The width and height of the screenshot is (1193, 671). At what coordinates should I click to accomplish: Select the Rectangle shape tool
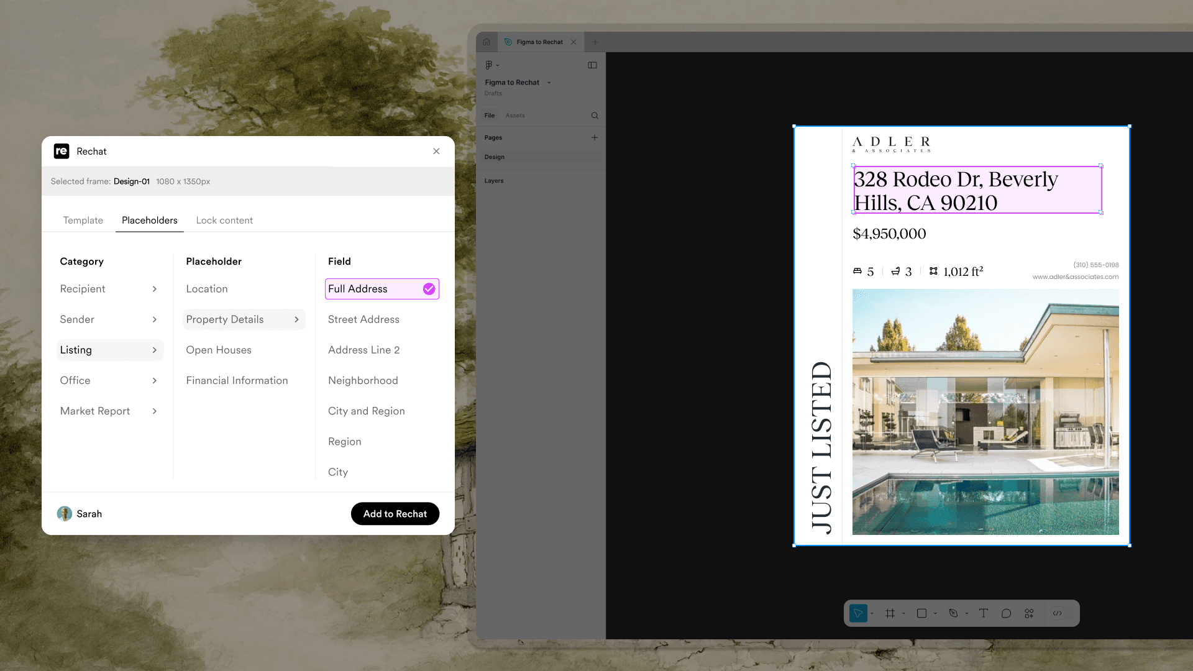click(x=921, y=613)
